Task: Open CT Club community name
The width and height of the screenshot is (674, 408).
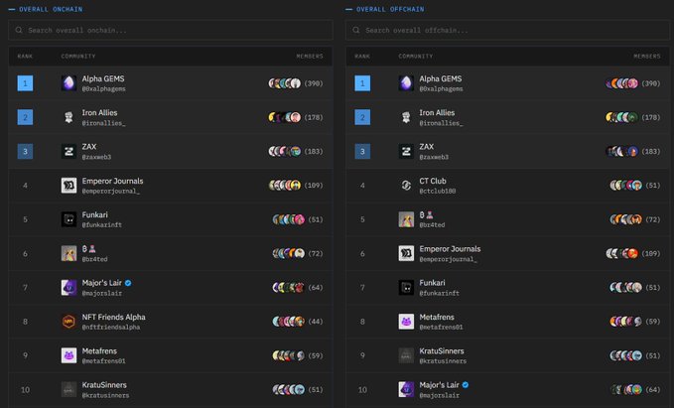Action: click(433, 181)
